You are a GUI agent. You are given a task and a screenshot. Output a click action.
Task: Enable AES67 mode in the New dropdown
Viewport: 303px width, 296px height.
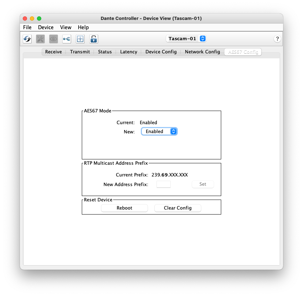(x=159, y=131)
